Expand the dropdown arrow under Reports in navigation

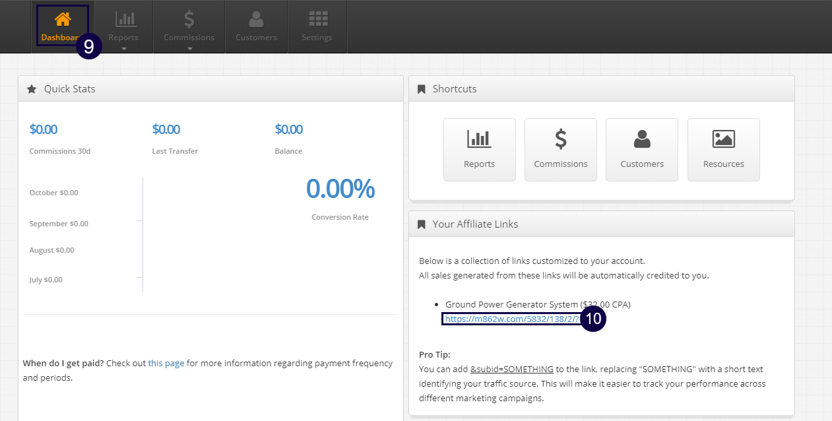[123, 48]
